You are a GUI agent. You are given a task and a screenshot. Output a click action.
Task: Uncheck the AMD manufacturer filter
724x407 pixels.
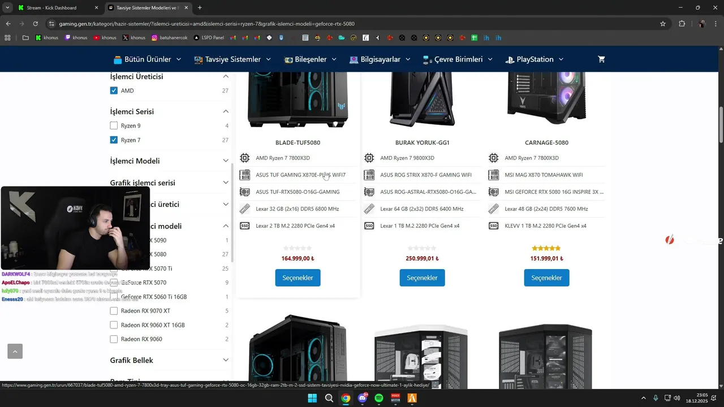114,90
